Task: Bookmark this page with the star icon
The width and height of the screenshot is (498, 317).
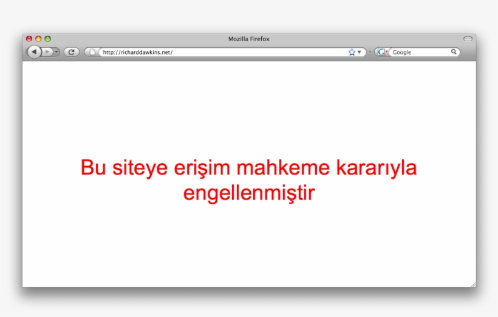Action: coord(352,52)
